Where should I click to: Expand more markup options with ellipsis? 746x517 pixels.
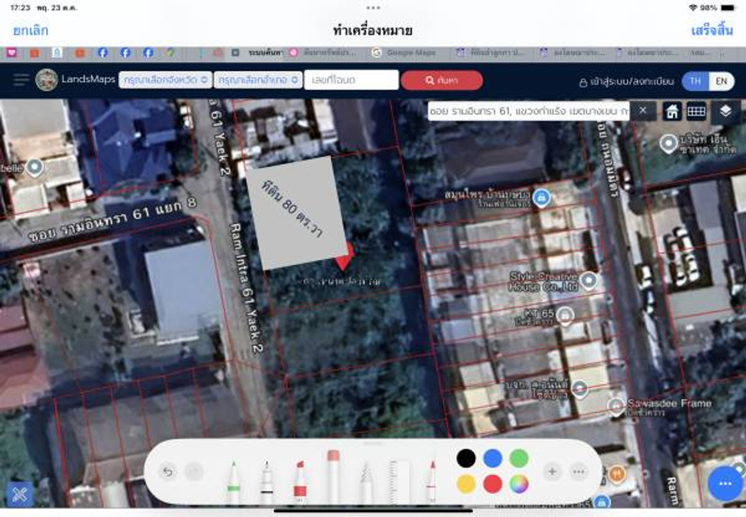(x=579, y=472)
